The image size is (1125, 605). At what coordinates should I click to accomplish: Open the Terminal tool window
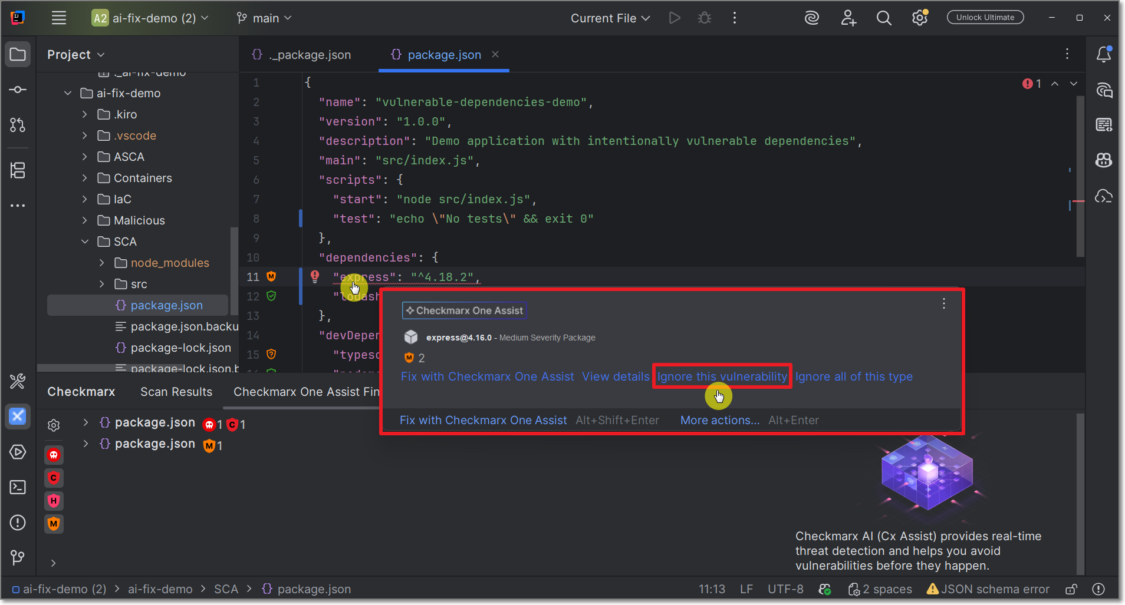(18, 487)
